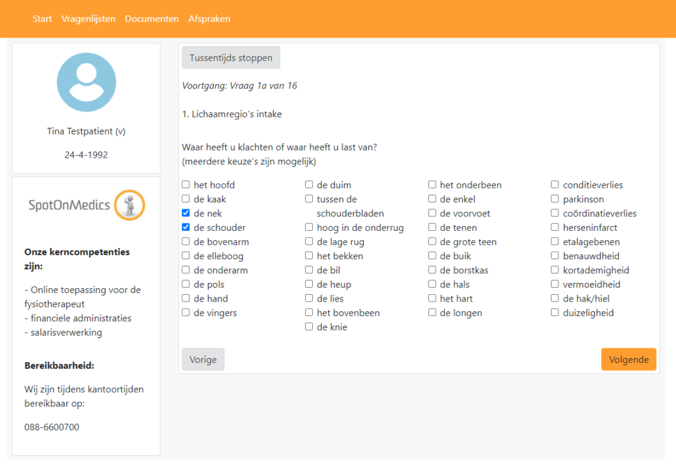Screen dimensions: 676x467
Task: Uncheck the 'de nek' checkbox
Action: (x=186, y=213)
